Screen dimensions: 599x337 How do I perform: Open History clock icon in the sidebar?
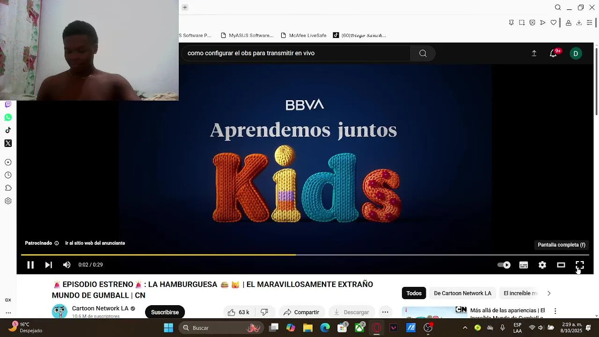[8, 175]
